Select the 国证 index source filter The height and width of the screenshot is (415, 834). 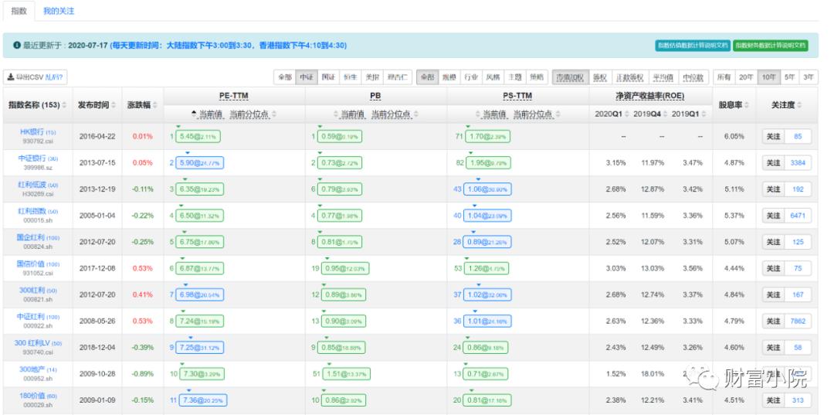pyautogui.click(x=328, y=77)
